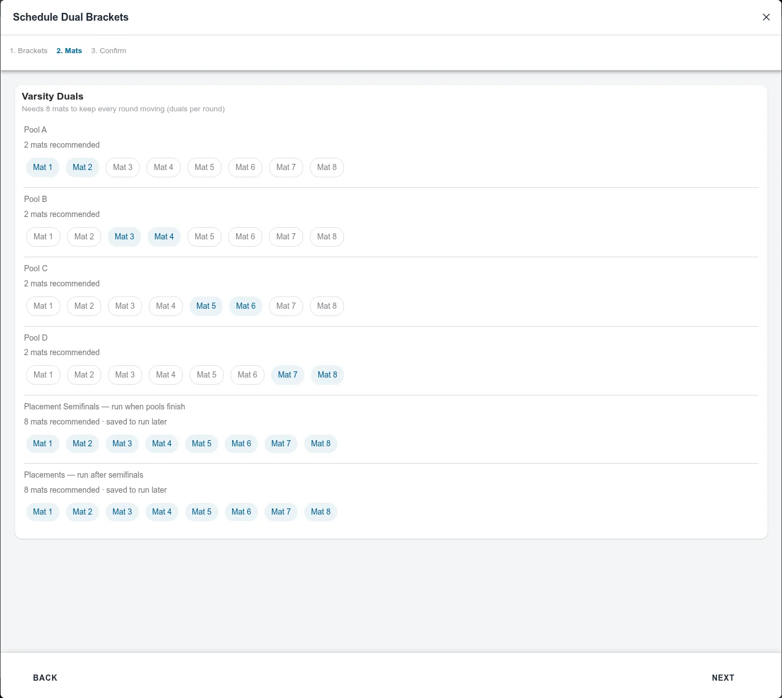Toggle Mat 8 in Placement Semifinals

click(x=321, y=444)
